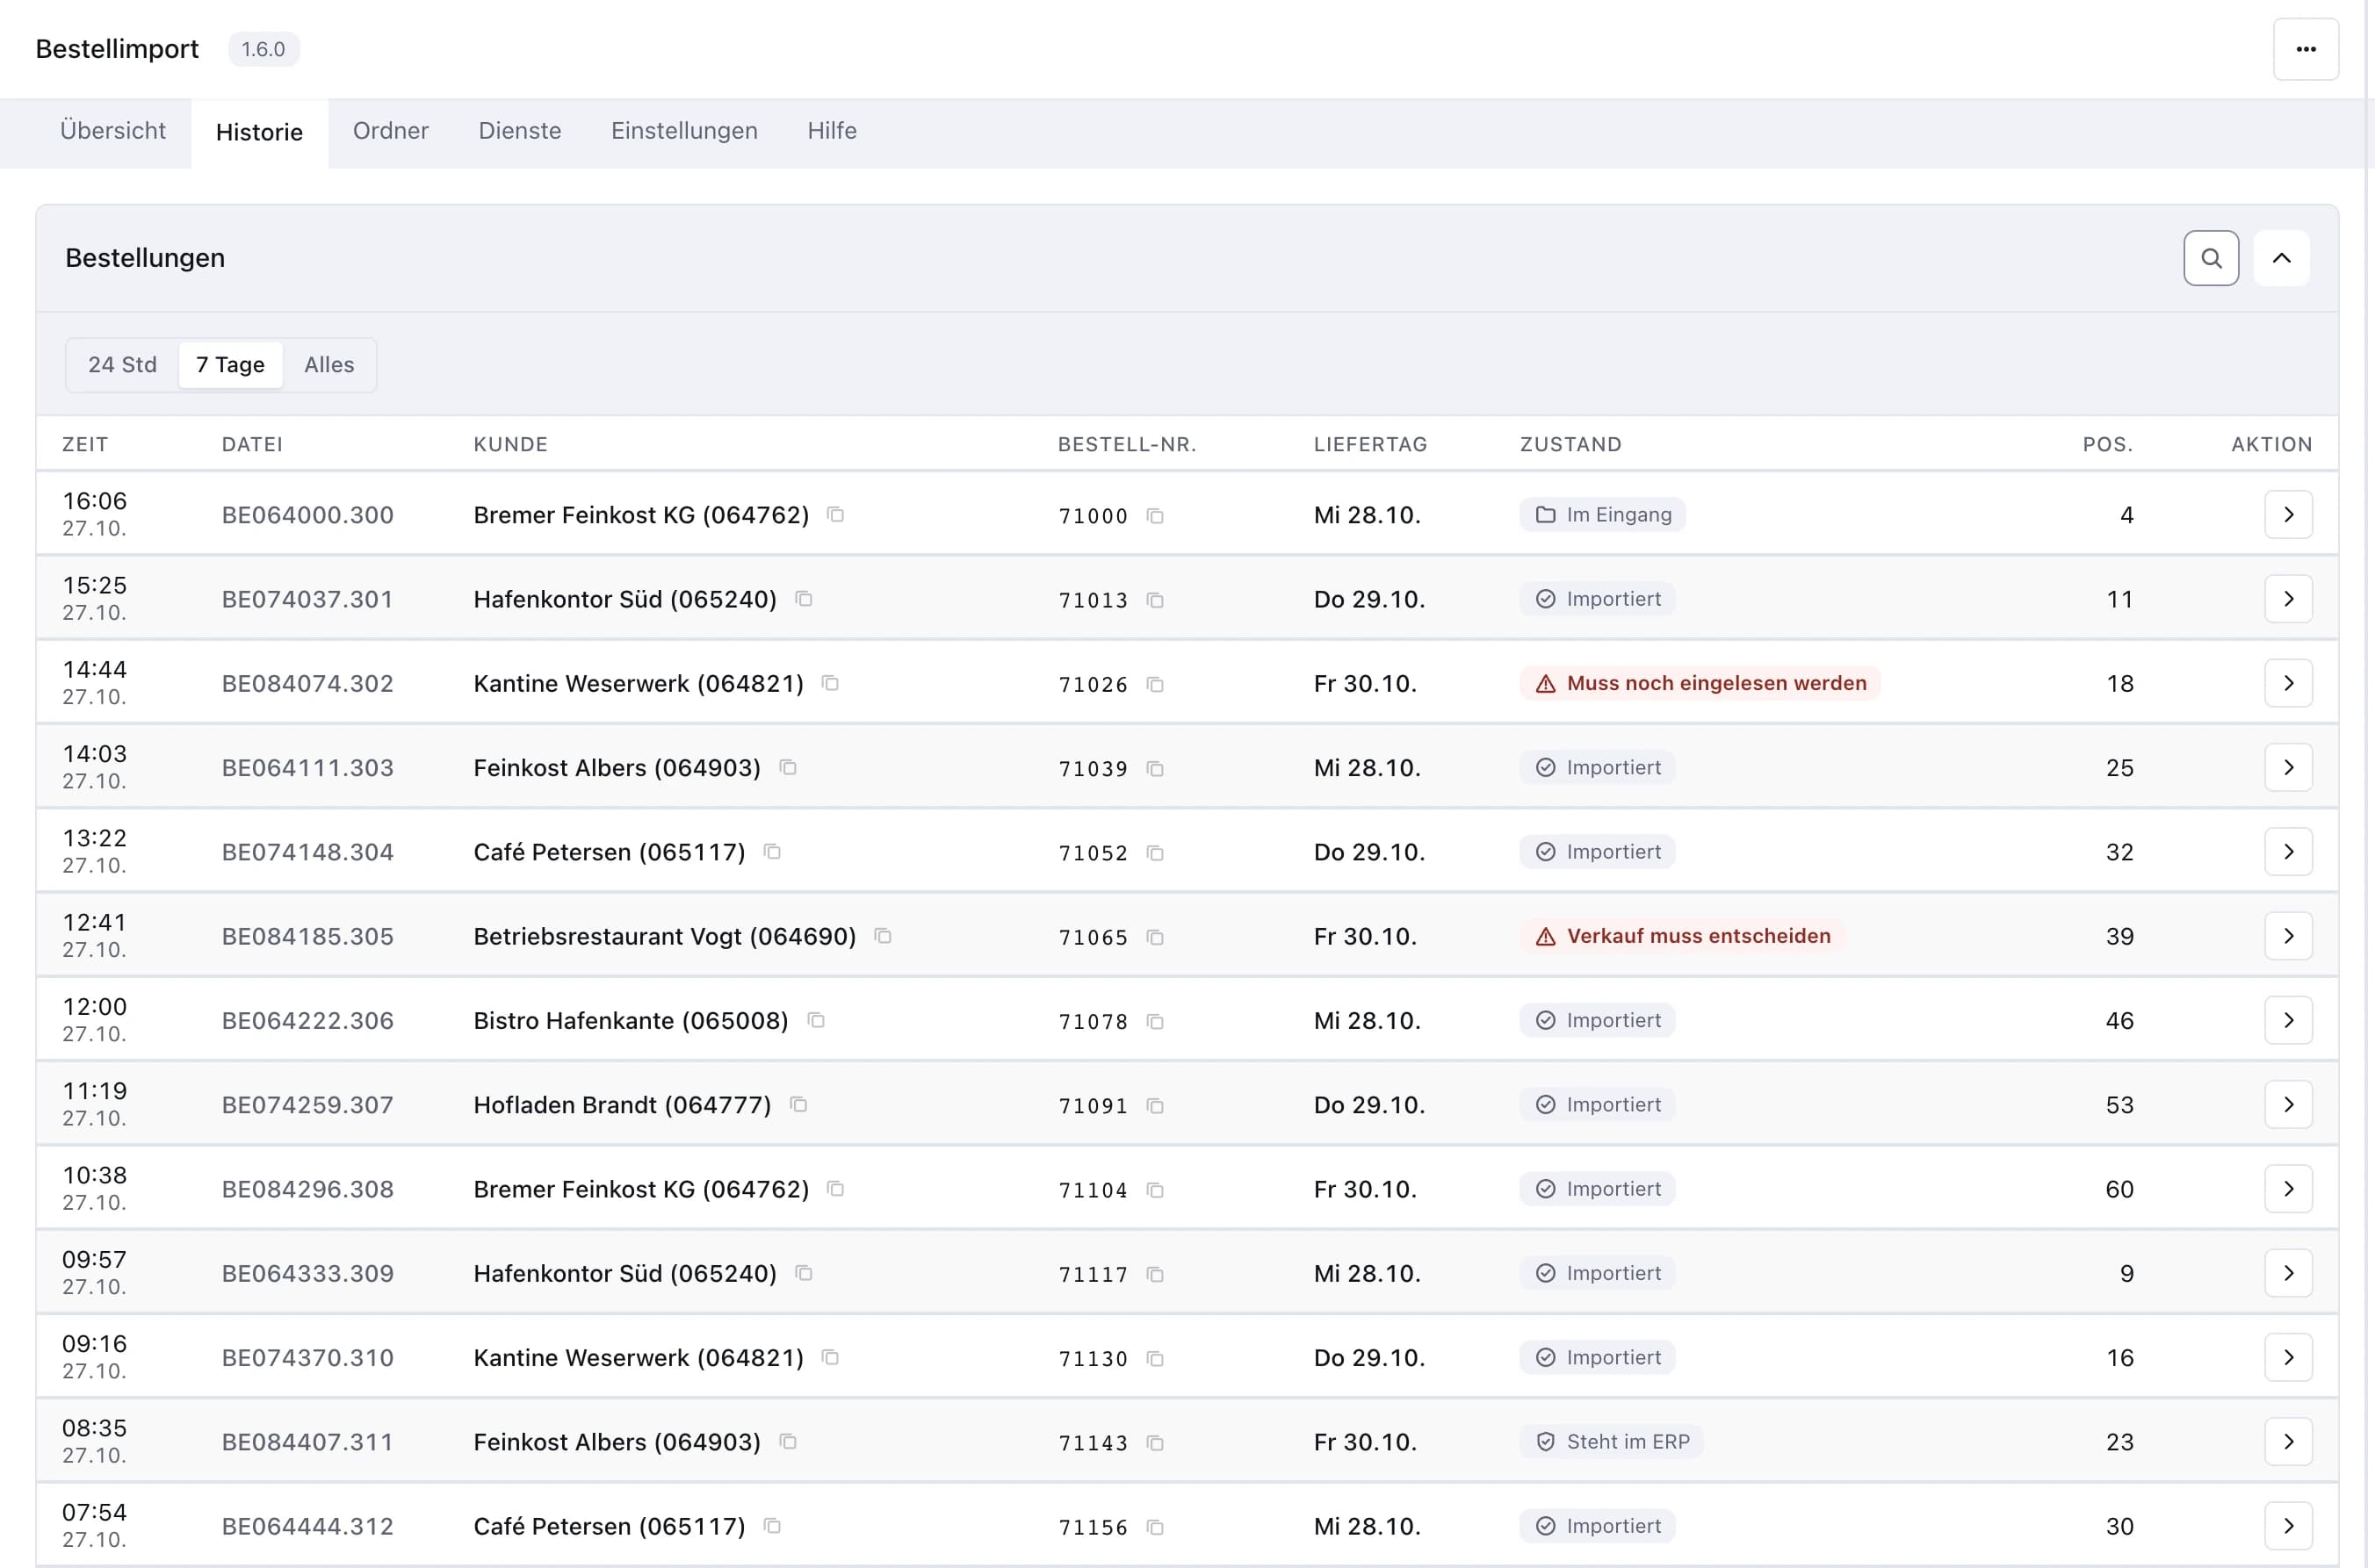The image size is (2375, 1568).
Task: Copy customer Betriebsrestaurant Vogt name
Action: click(883, 936)
